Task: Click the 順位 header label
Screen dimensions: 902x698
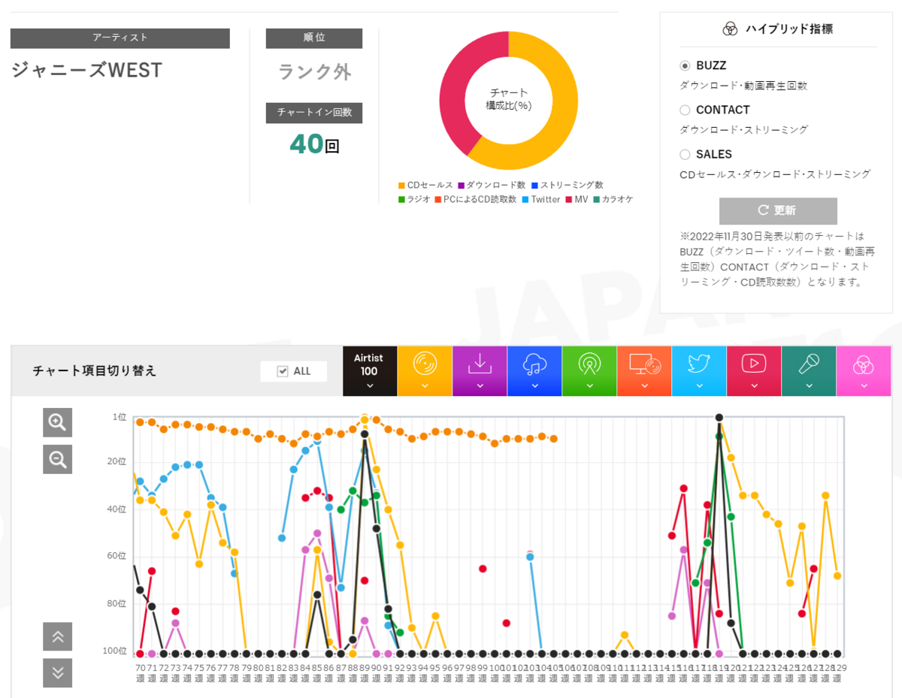Action: click(314, 38)
